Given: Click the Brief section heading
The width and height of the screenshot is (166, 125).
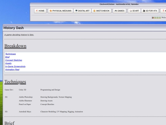Looking at the screenshot, I should point(10,123).
